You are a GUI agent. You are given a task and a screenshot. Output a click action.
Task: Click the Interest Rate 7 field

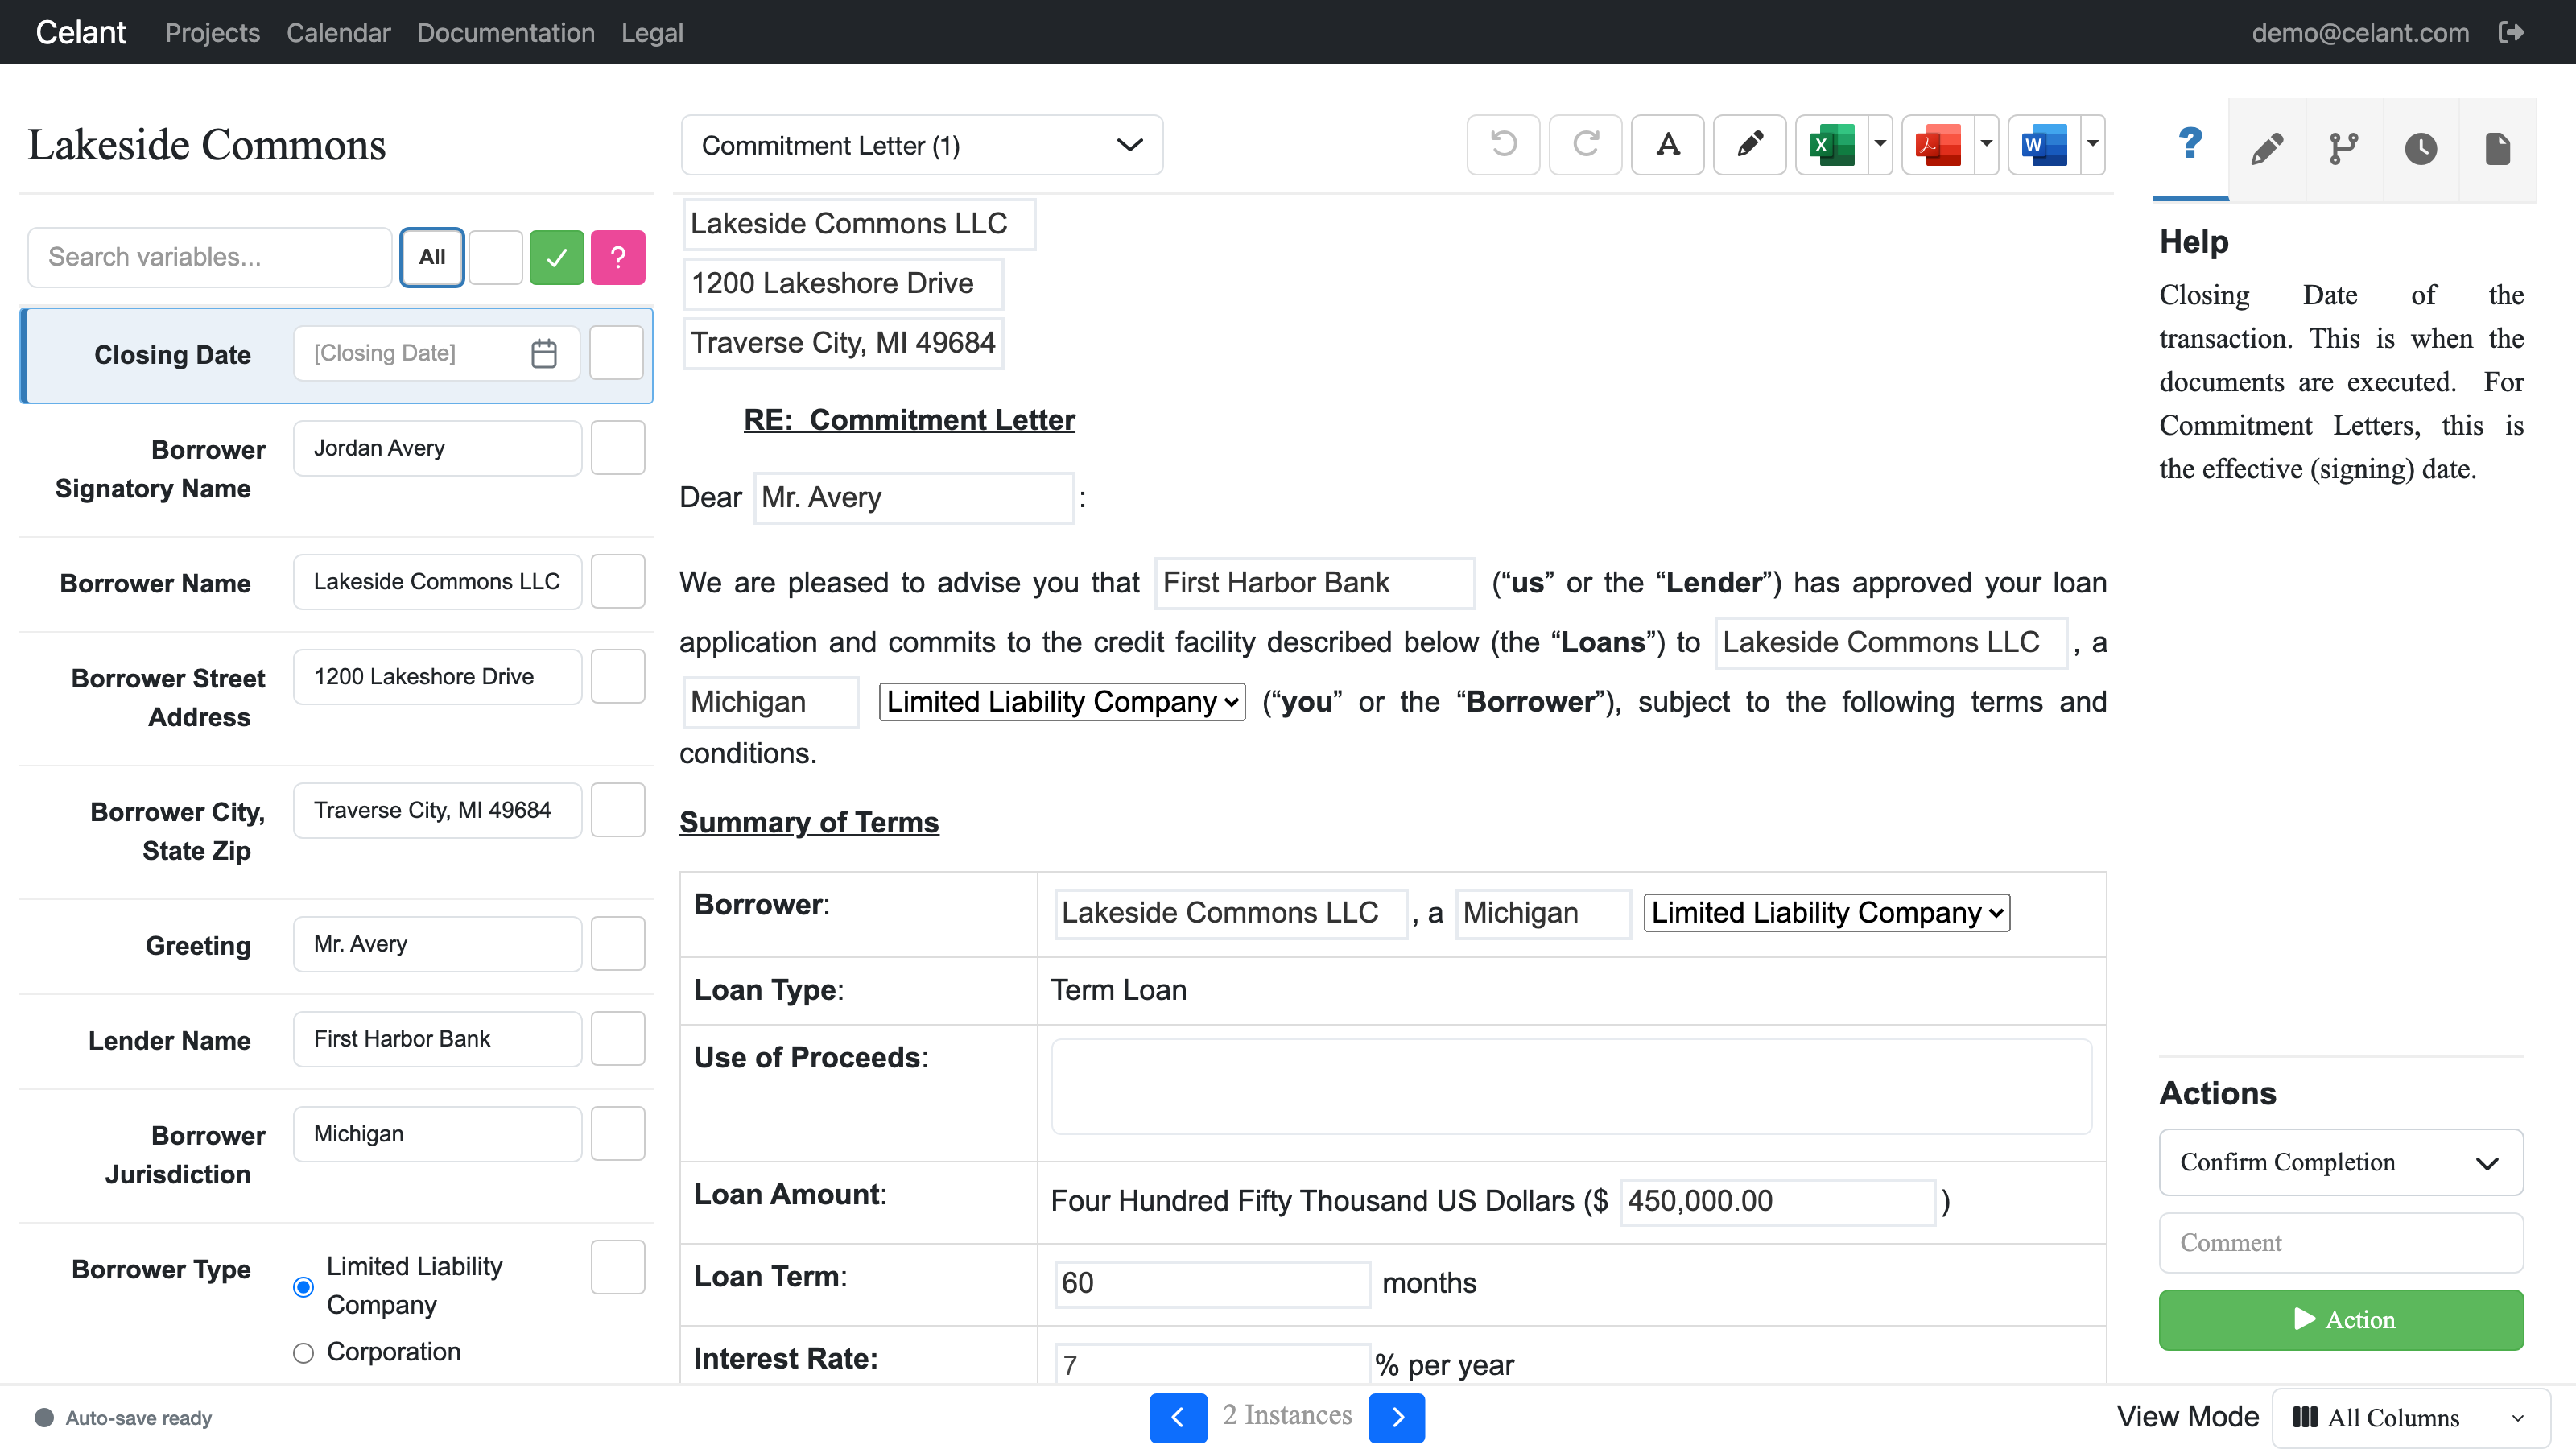[x=1212, y=1364]
